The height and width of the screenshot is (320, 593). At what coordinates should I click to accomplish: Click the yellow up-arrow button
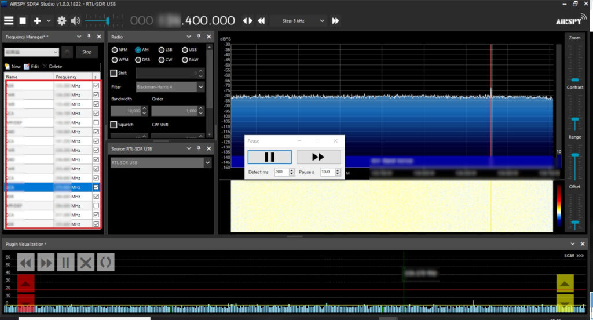[565, 283]
